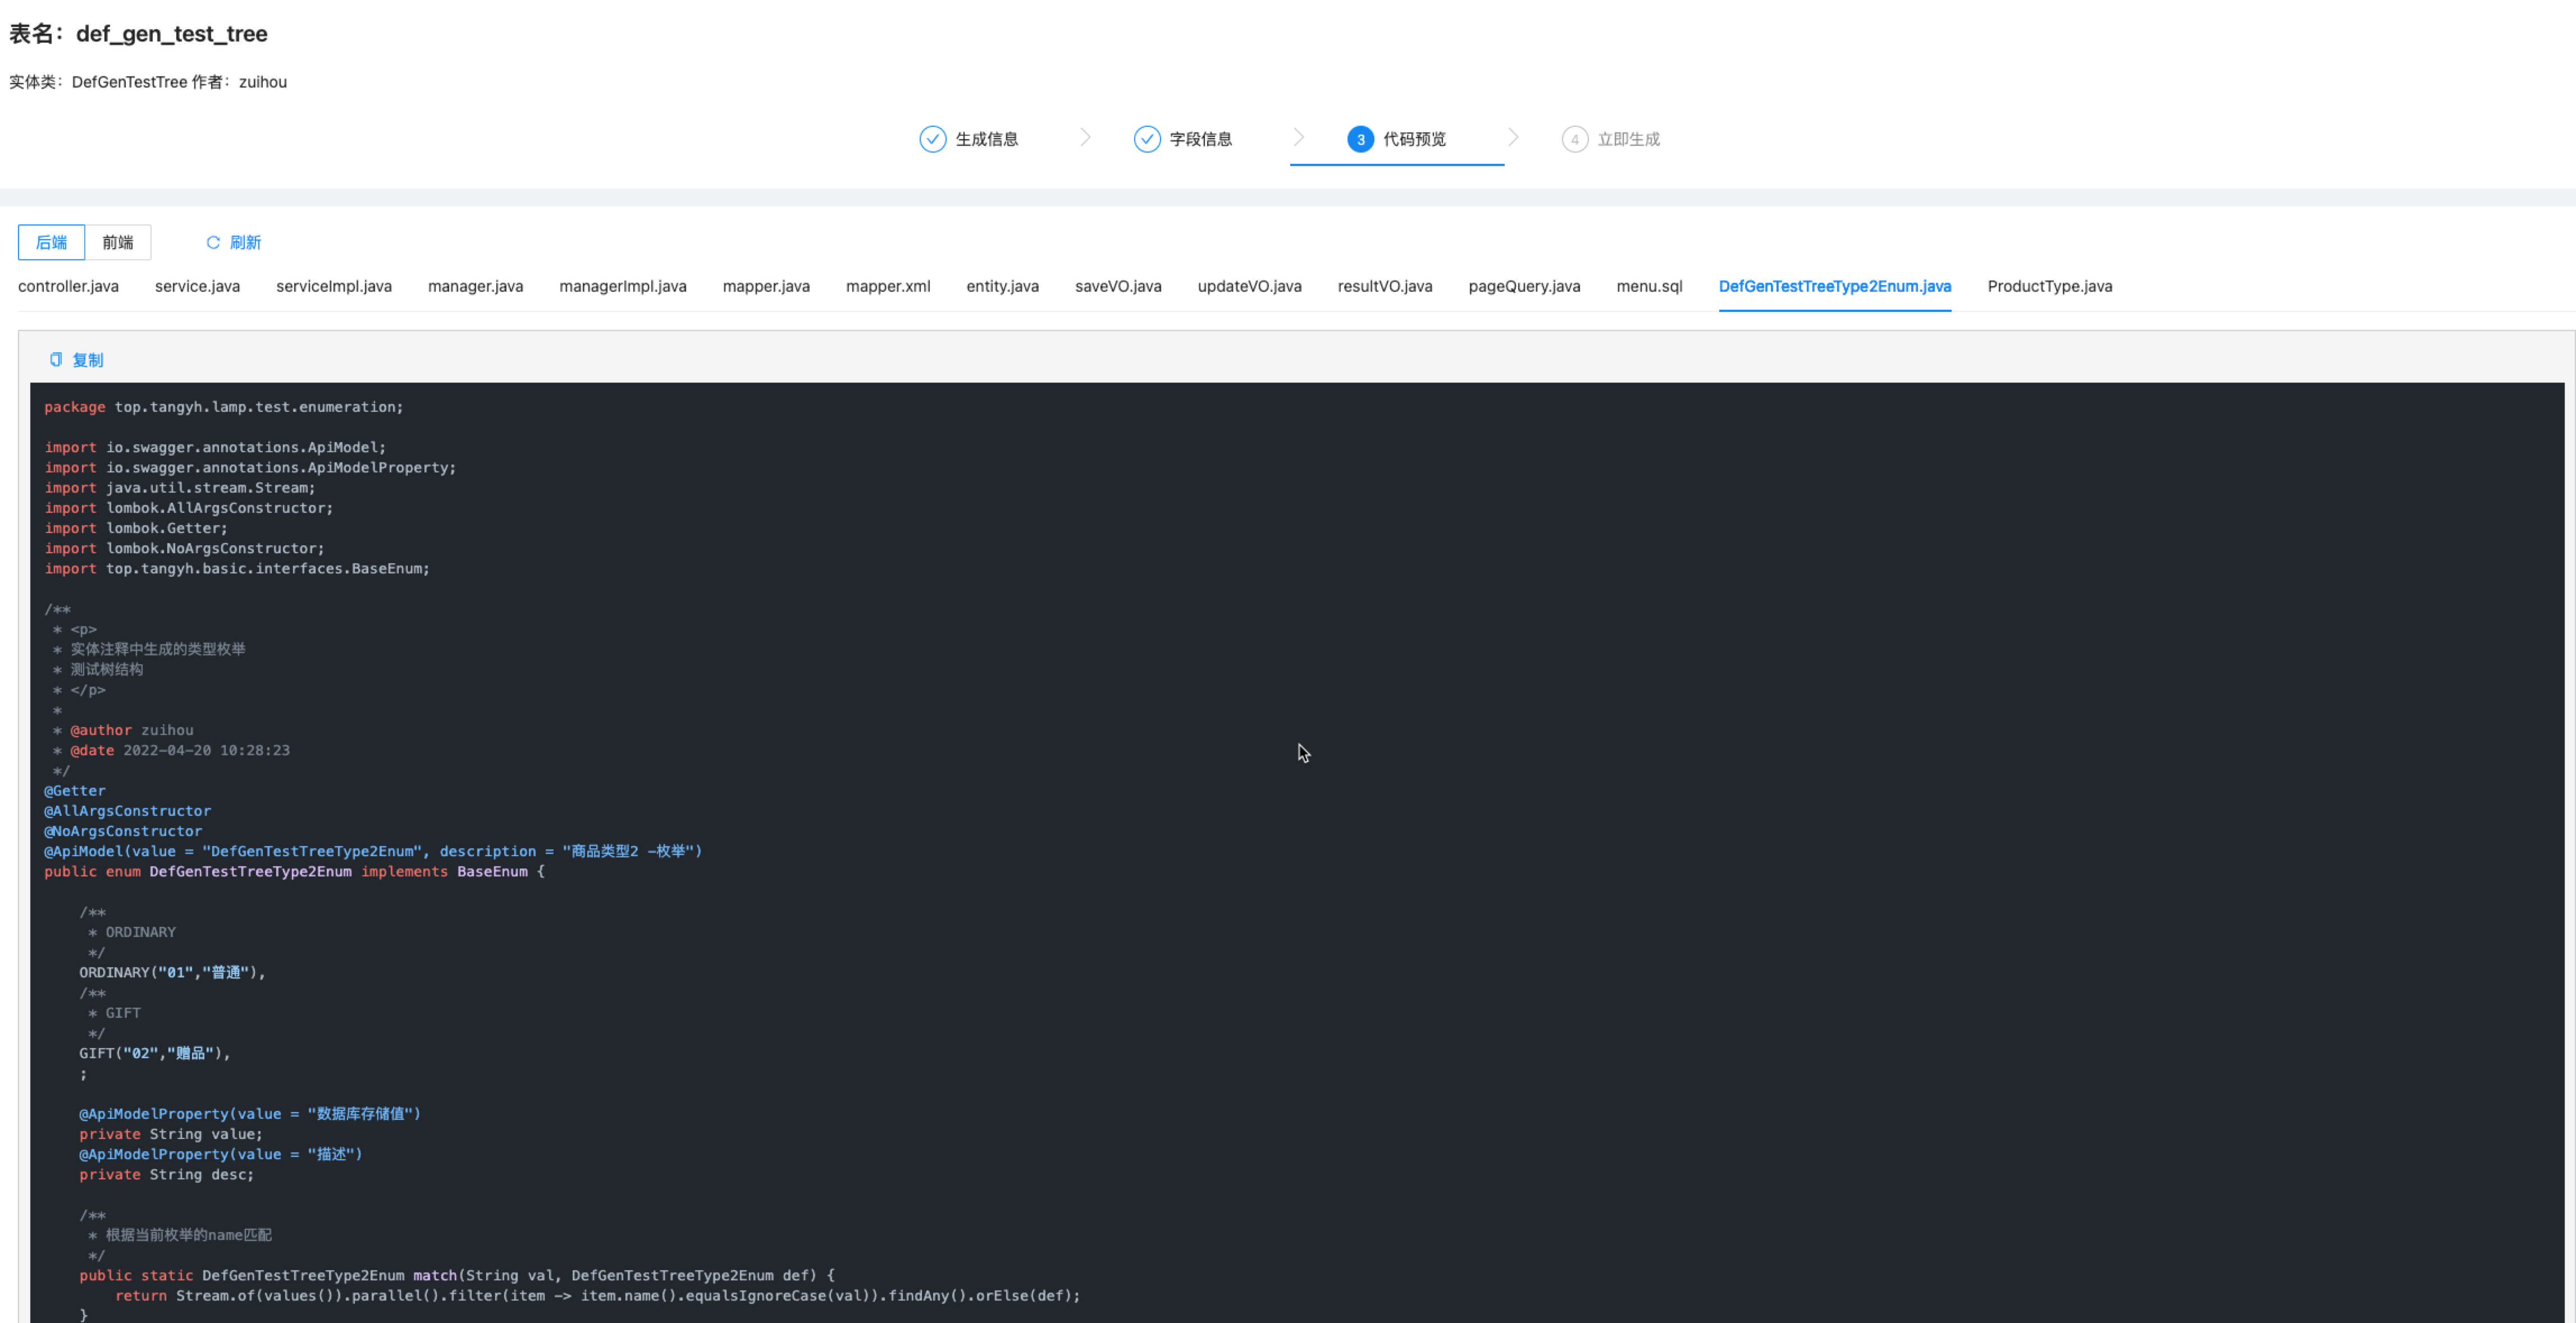Click the 复制 copy code link

tap(88, 360)
